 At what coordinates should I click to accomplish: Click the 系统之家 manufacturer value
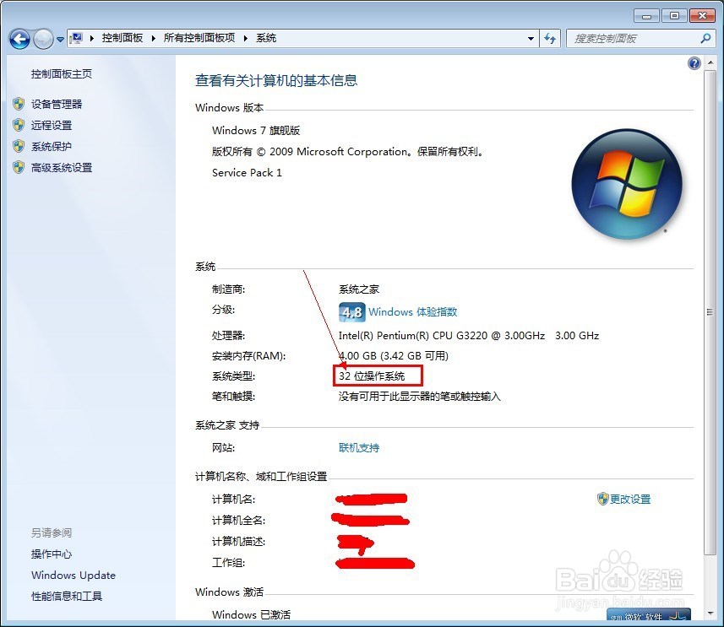[359, 289]
